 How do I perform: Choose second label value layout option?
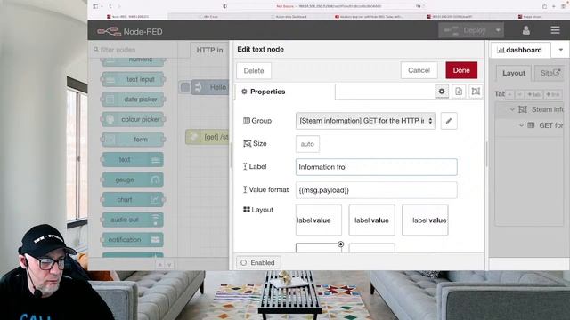371,220
